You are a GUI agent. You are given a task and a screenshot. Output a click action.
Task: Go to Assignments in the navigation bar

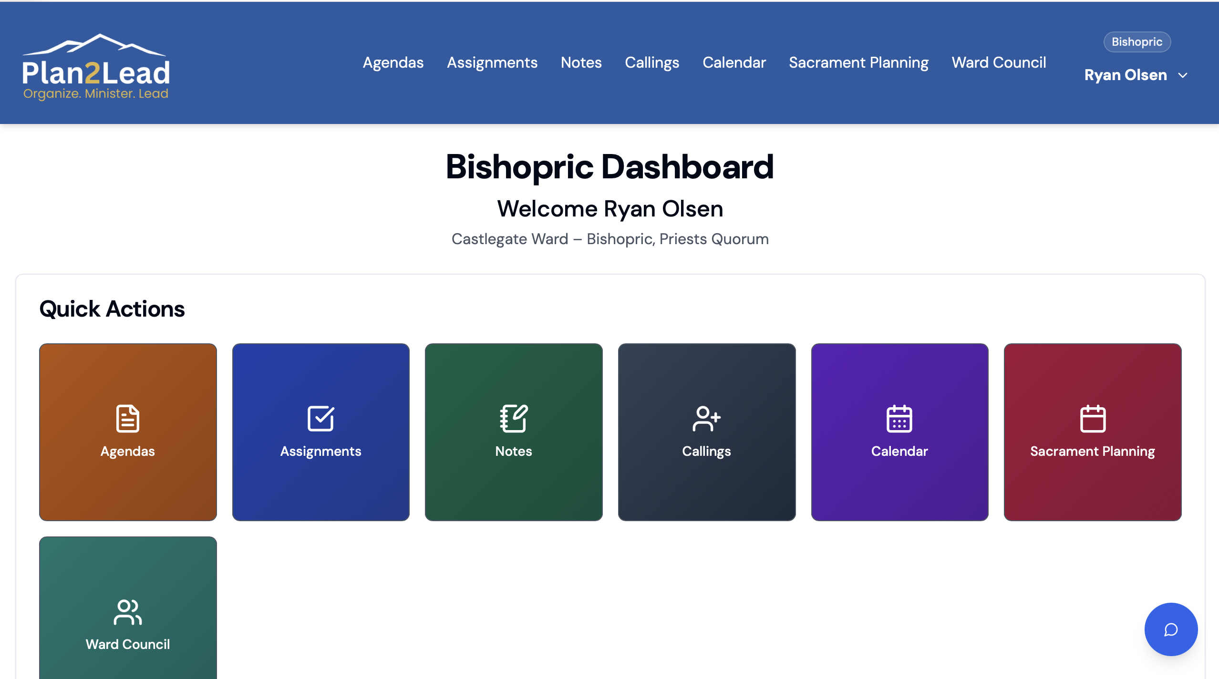492,62
